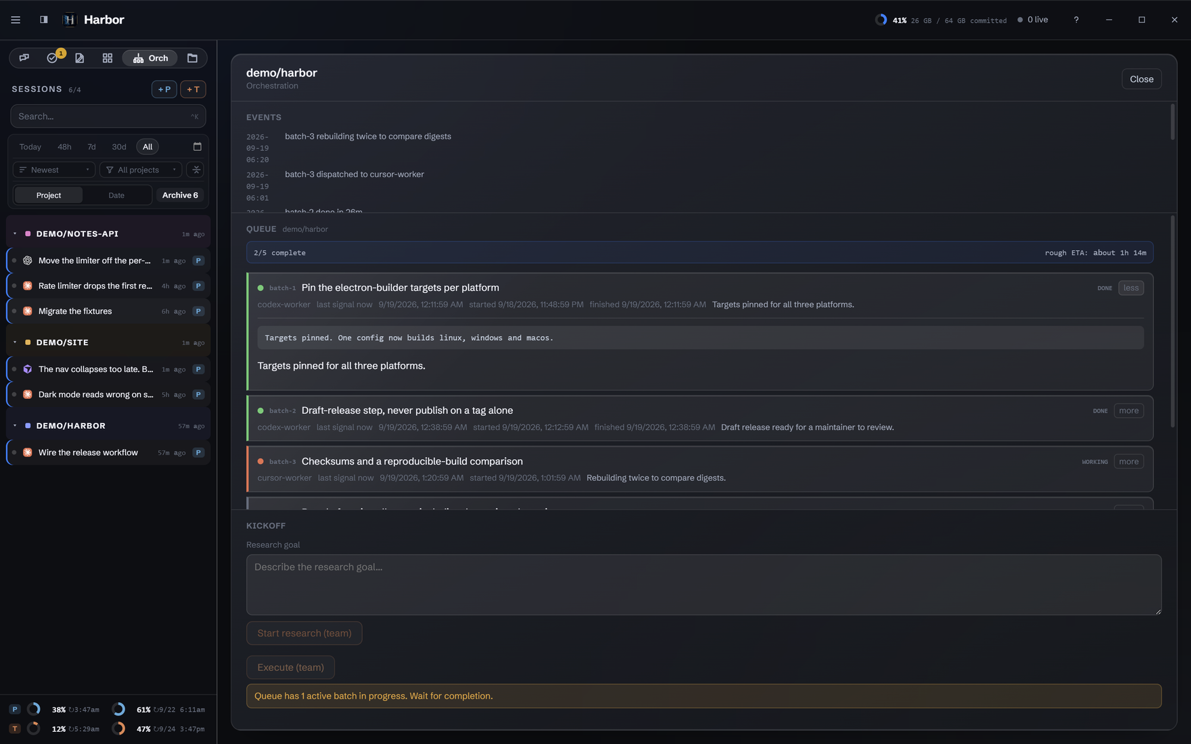Click the P badge on 'Migrate the fixtures' row
The height and width of the screenshot is (744, 1191).
(198, 311)
